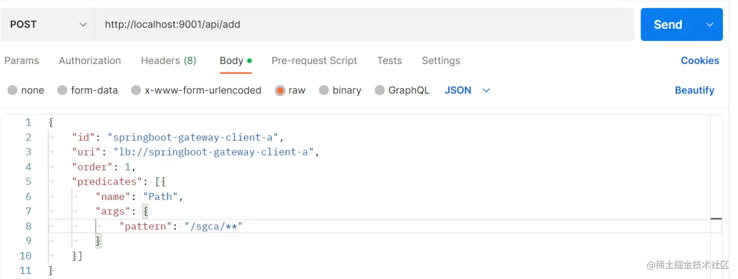Click Beautify to format the JSON
Image resolution: width=738 pixels, height=279 pixels.
[694, 90]
